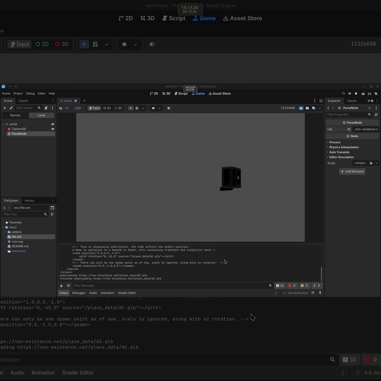Toggle visibility of world node
The image size is (381, 381).
pyautogui.click(x=53, y=124)
